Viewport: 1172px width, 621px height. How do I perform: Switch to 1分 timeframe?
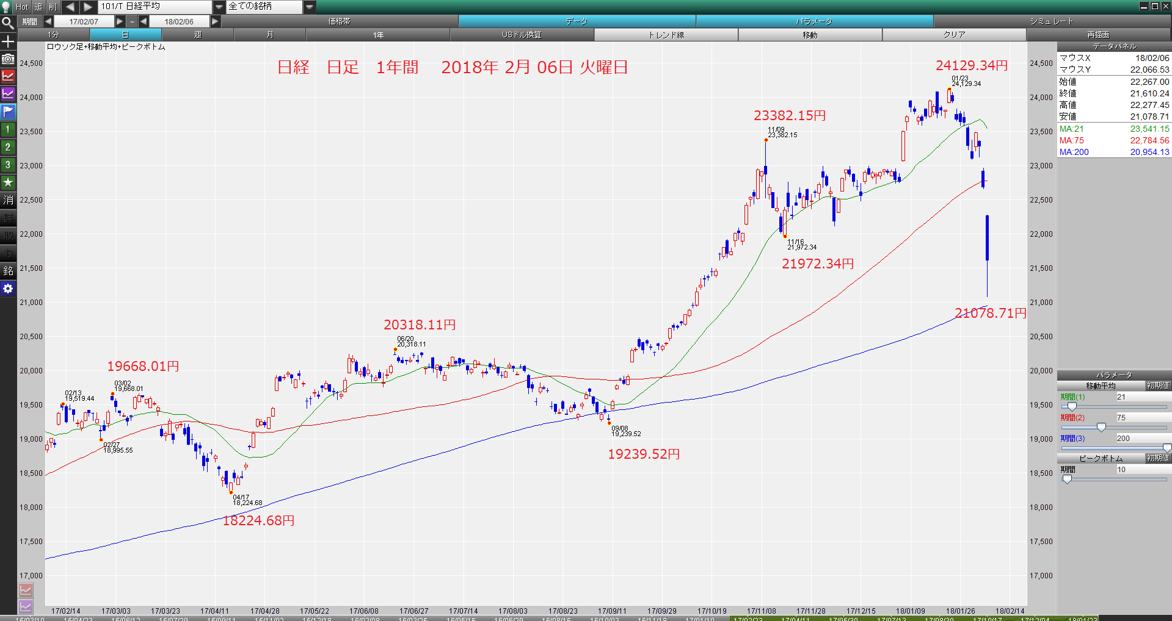pyautogui.click(x=54, y=35)
